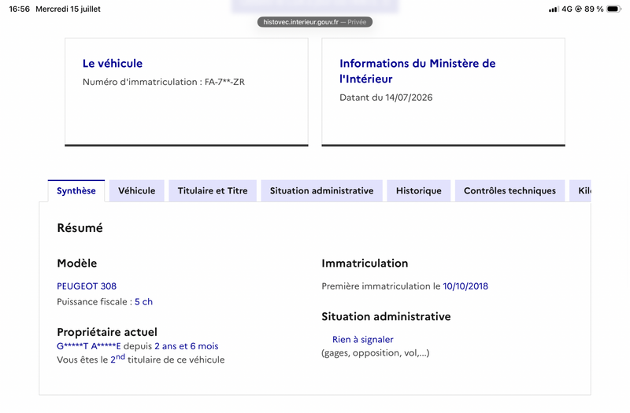Viewport: 630px width, 413px height.
Task: Click the Modèle heading
Action: (76, 264)
